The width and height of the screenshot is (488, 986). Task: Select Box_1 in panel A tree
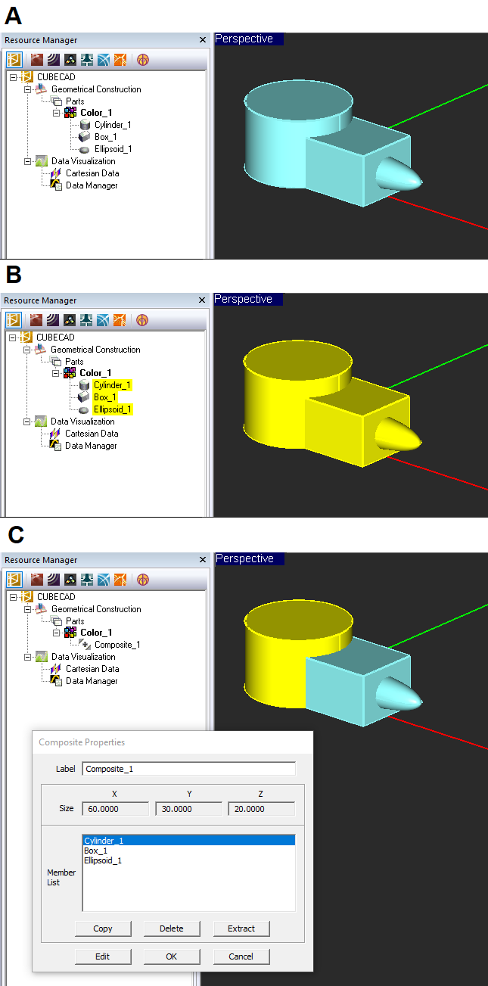pyautogui.click(x=106, y=137)
